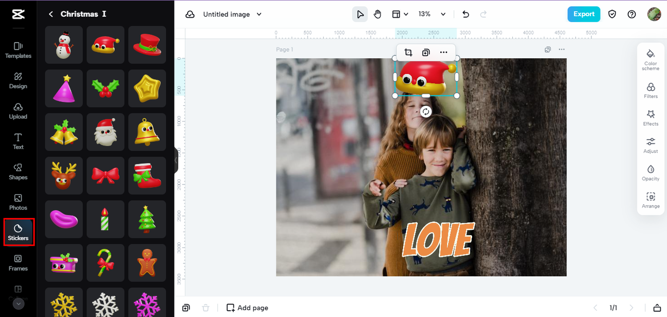Add the Christmas tree sticker
The height and width of the screenshot is (317, 667).
(x=147, y=219)
